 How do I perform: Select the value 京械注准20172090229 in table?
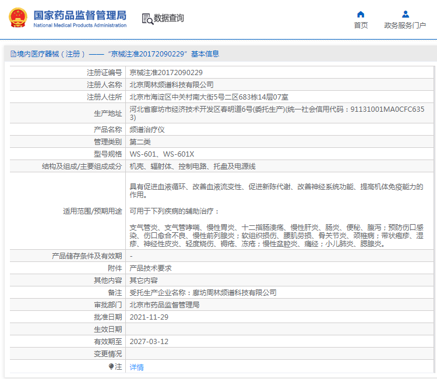pyautogui.click(x=166, y=73)
